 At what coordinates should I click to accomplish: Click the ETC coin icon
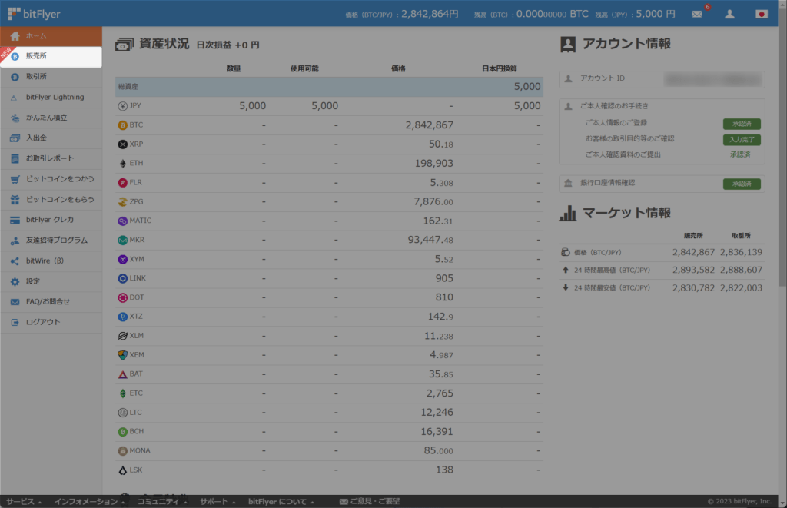(x=122, y=393)
